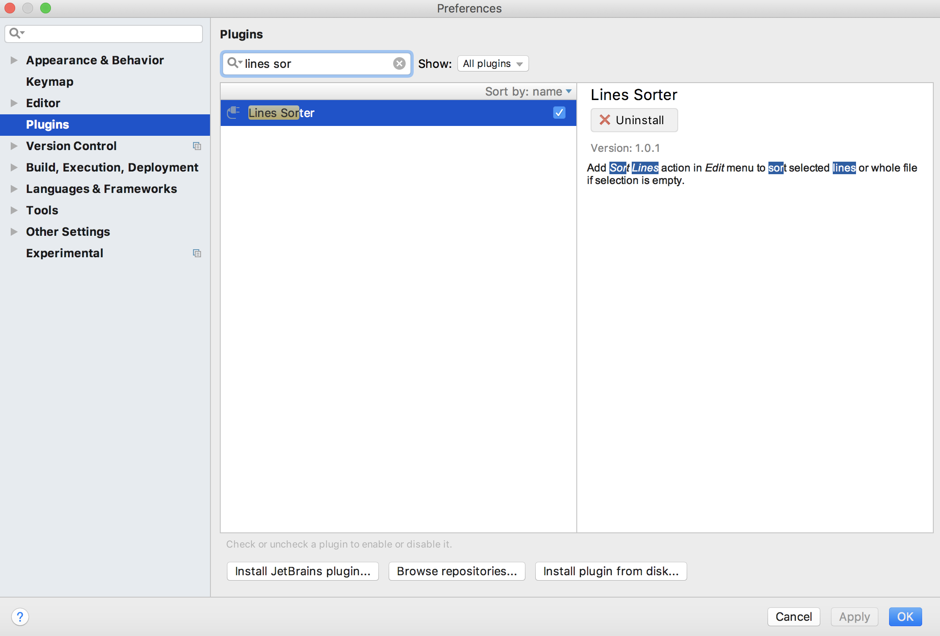Click project-level icon beside Experimental
The width and height of the screenshot is (940, 636).
(x=197, y=253)
